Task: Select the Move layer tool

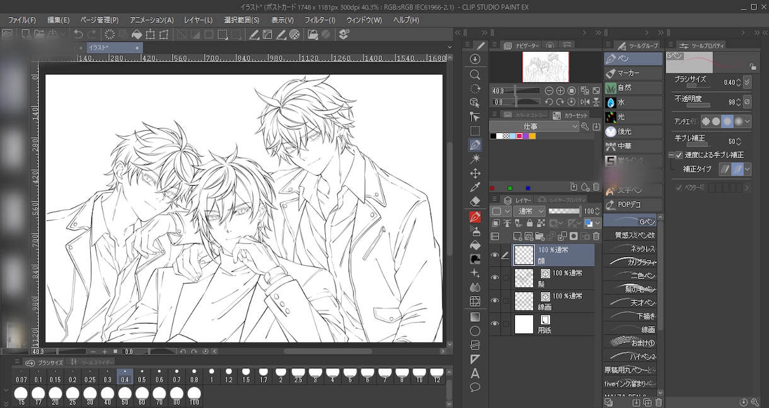Action: tap(475, 173)
